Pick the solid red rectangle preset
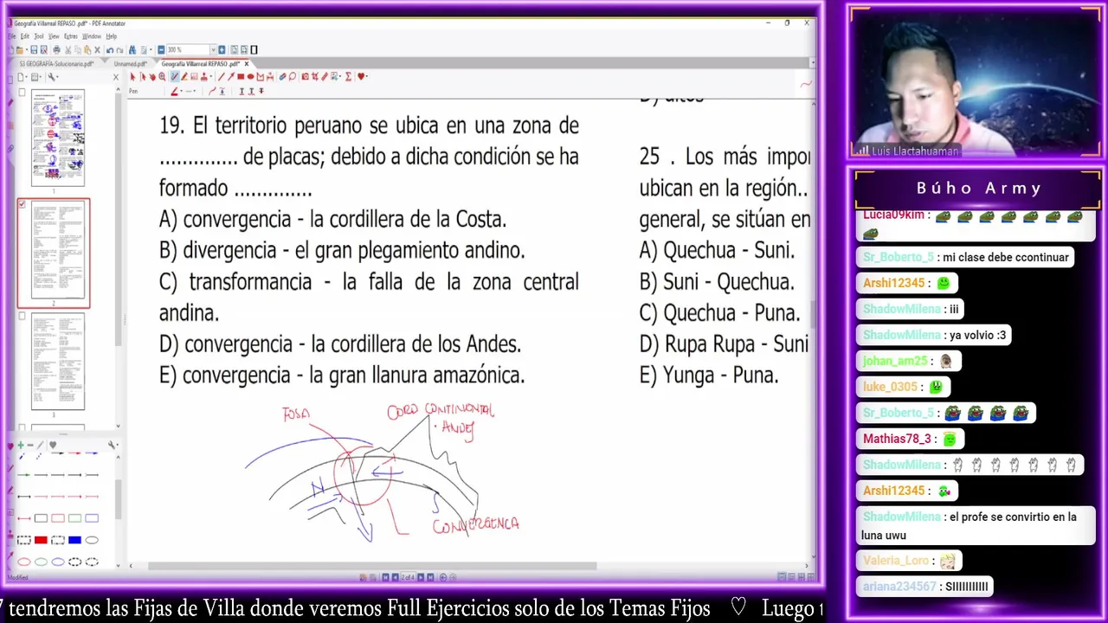Image resolution: width=1108 pixels, height=623 pixels. (41, 540)
